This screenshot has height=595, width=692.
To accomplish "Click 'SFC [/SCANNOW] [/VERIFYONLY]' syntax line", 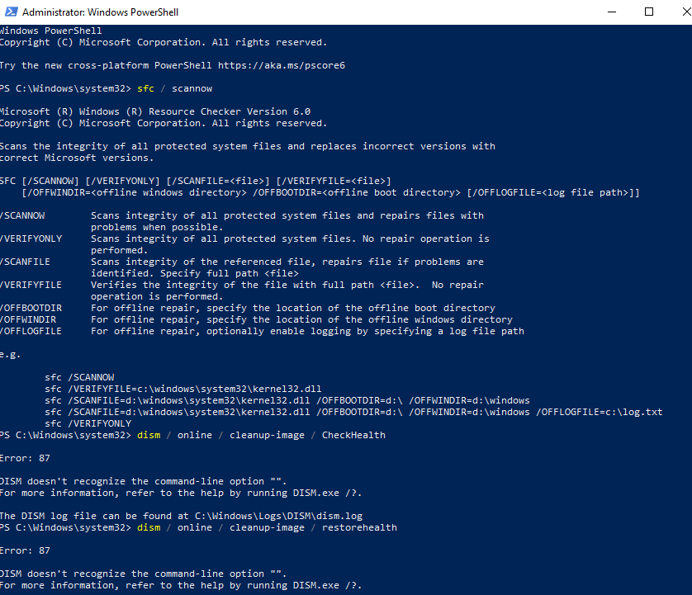I will coord(196,181).
